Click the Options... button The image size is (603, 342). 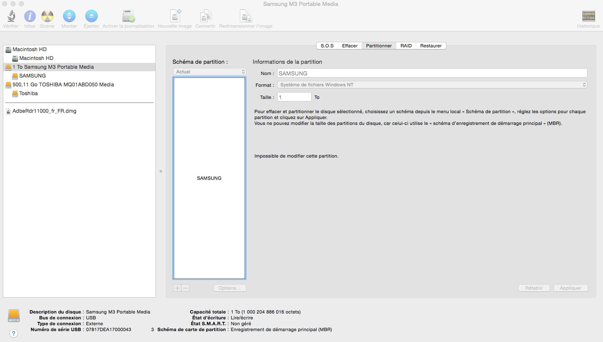230,288
